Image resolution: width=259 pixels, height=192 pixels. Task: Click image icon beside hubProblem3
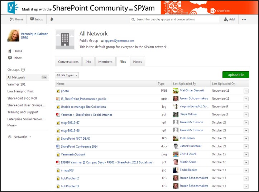click(58, 186)
